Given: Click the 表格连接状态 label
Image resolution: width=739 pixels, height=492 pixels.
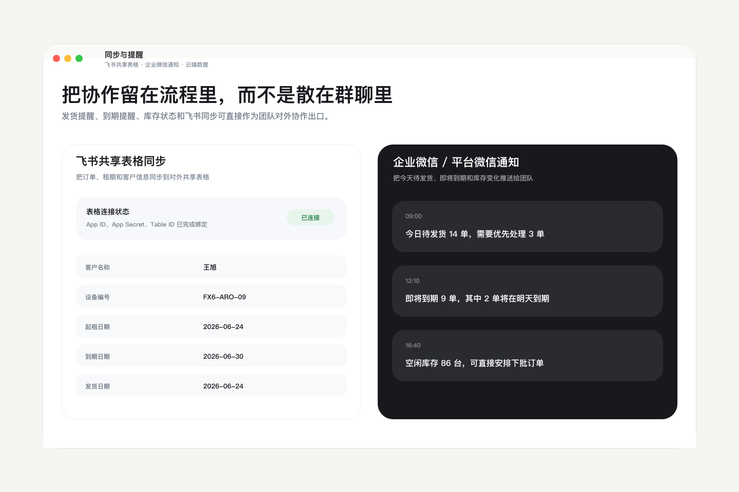Looking at the screenshot, I should (x=108, y=212).
